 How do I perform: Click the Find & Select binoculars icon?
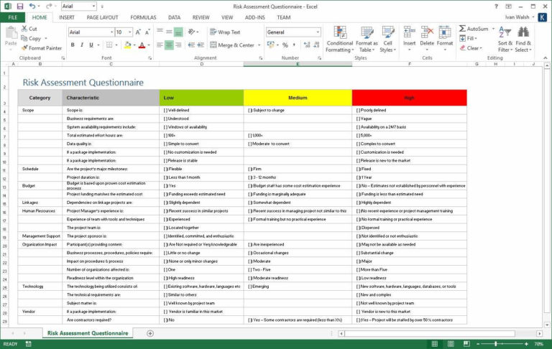pos(523,34)
